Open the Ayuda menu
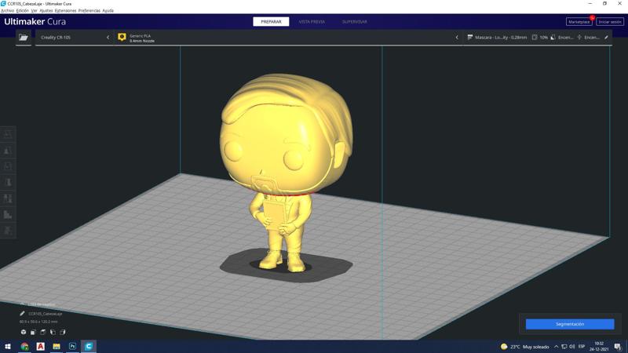 (x=108, y=11)
